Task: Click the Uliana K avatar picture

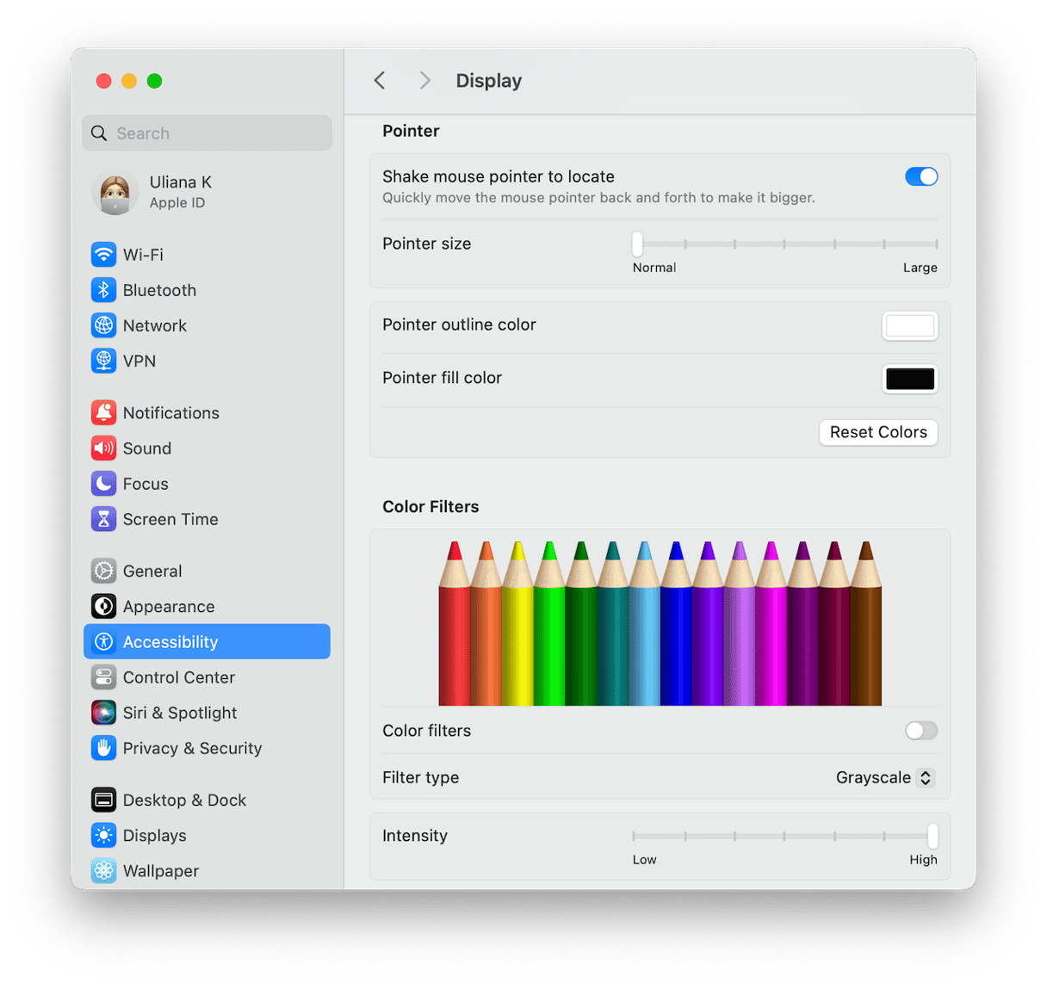Action: (x=115, y=193)
